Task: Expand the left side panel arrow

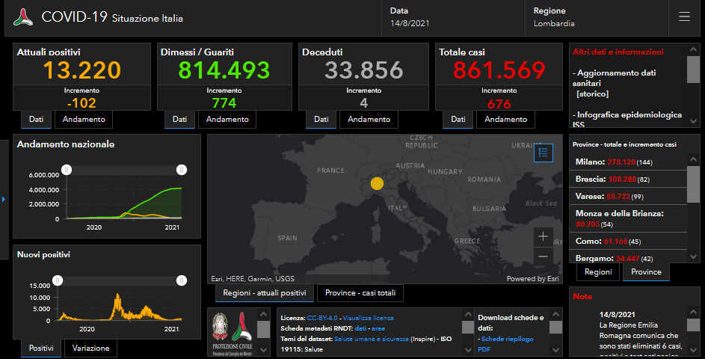Action: [x=3, y=199]
